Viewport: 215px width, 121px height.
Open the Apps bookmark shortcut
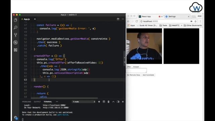pos(131,26)
